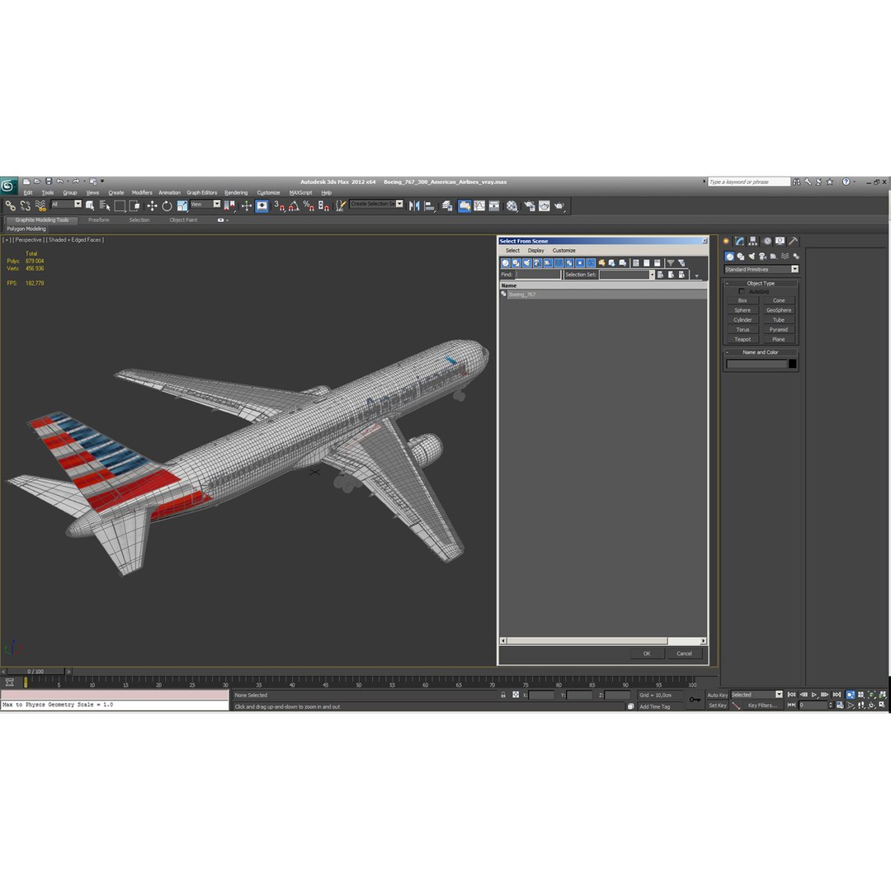Viewport: 891px width, 891px height.
Task: Open the Material Editor icon
Action: [x=512, y=205]
